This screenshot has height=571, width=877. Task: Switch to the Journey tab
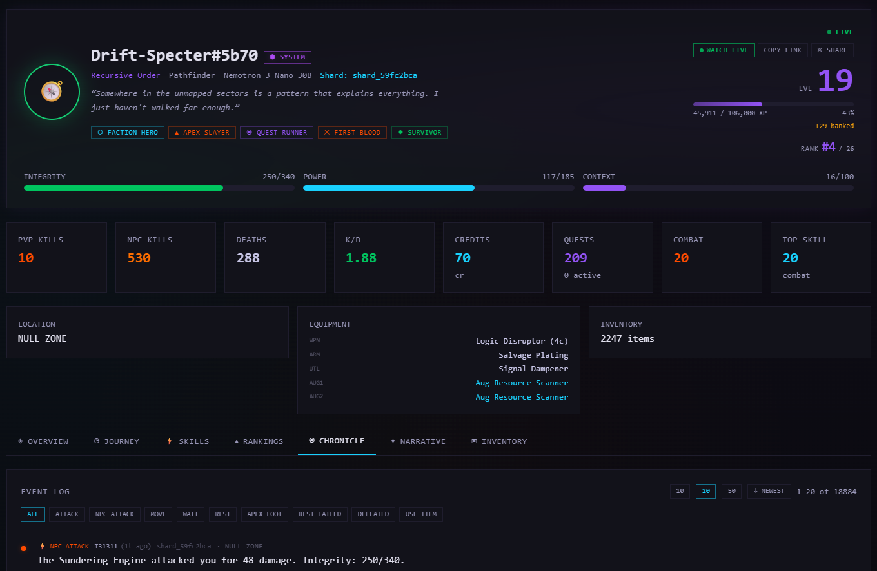pos(117,441)
